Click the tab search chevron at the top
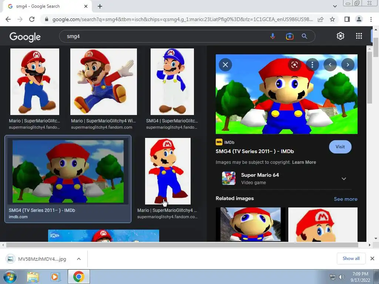This screenshot has width=379, height=284. point(335,6)
